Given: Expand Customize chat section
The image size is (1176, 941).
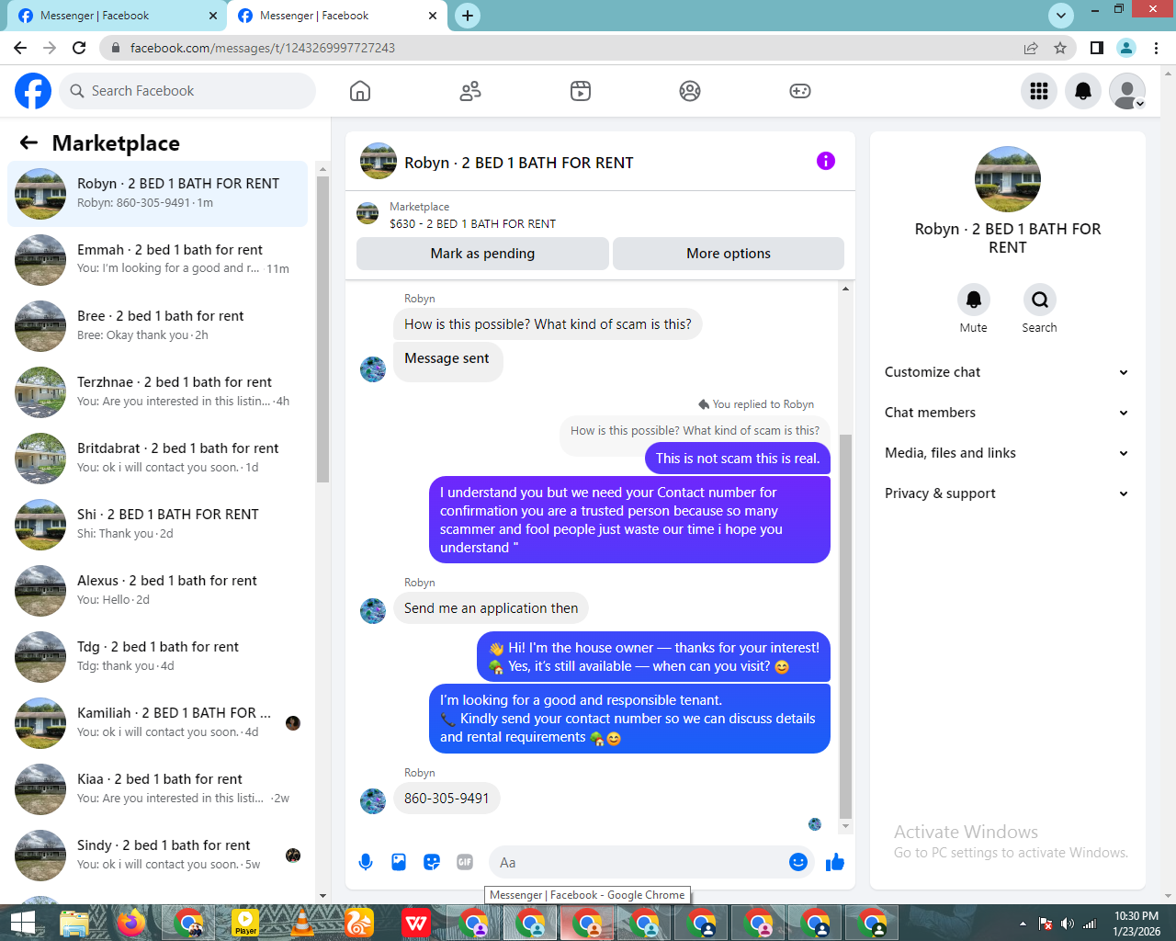Looking at the screenshot, I should pos(1007,372).
